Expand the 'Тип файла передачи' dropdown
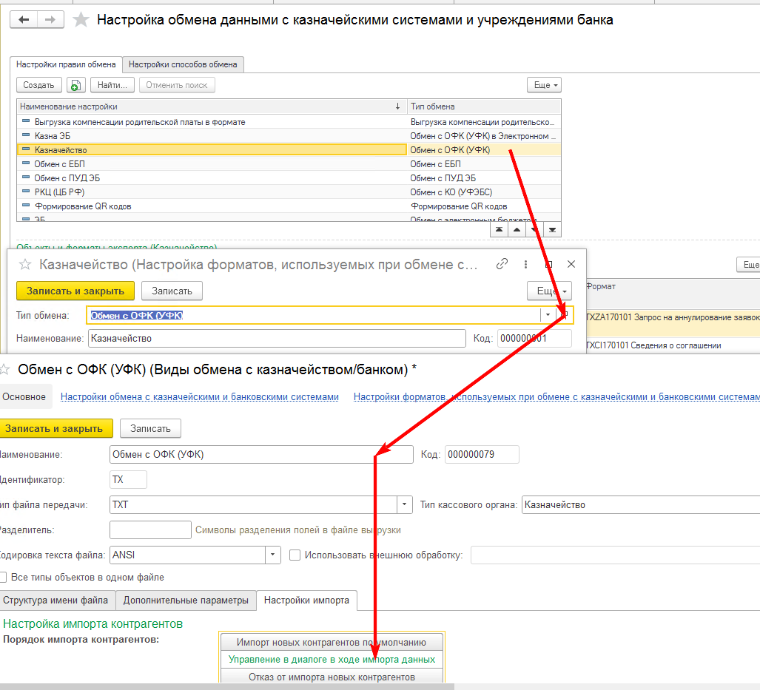 pyautogui.click(x=405, y=505)
